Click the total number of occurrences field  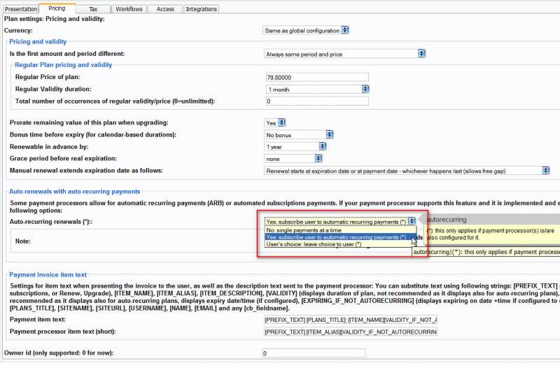[317, 101]
